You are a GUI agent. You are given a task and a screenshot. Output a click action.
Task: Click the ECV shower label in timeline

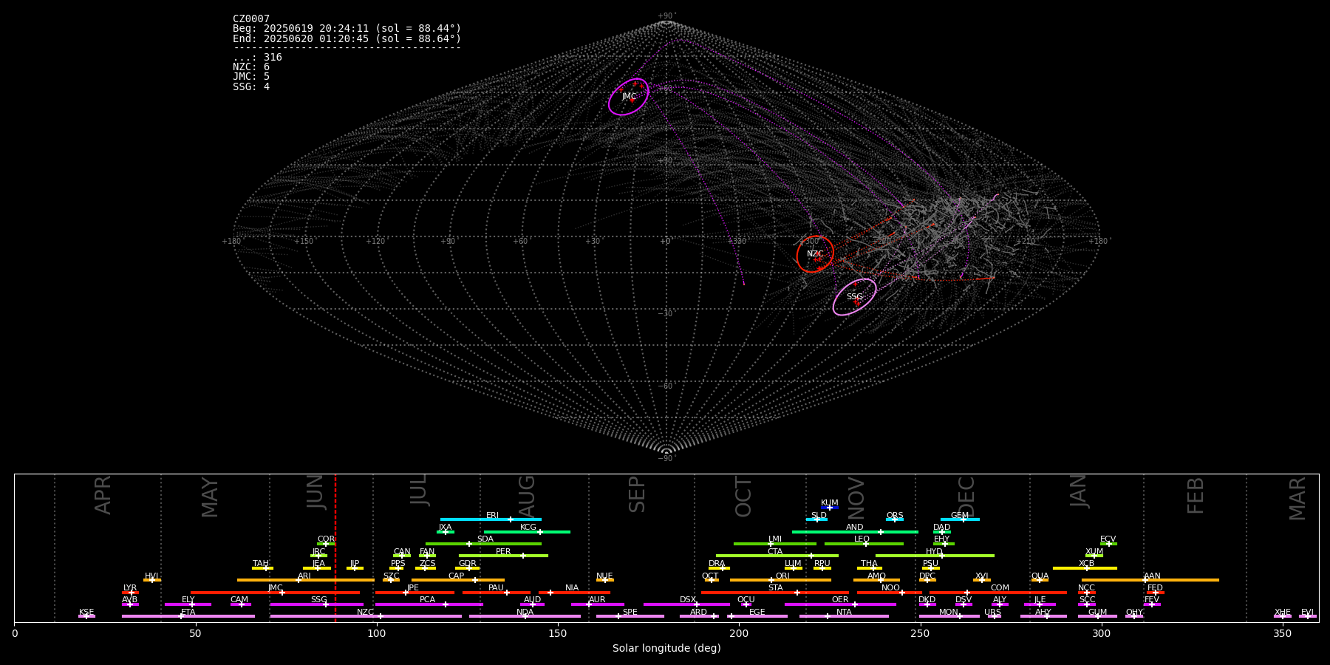(x=1108, y=539)
